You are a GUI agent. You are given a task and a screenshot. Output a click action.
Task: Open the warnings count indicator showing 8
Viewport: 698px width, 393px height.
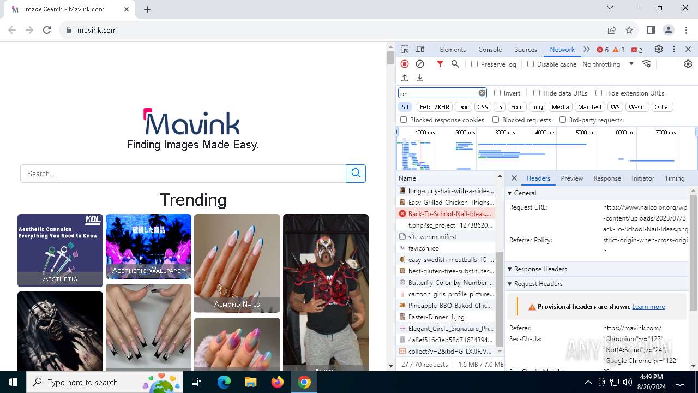(x=619, y=50)
